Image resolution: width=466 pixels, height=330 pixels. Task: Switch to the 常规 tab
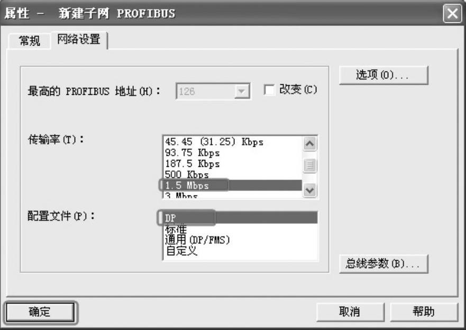click(29, 41)
